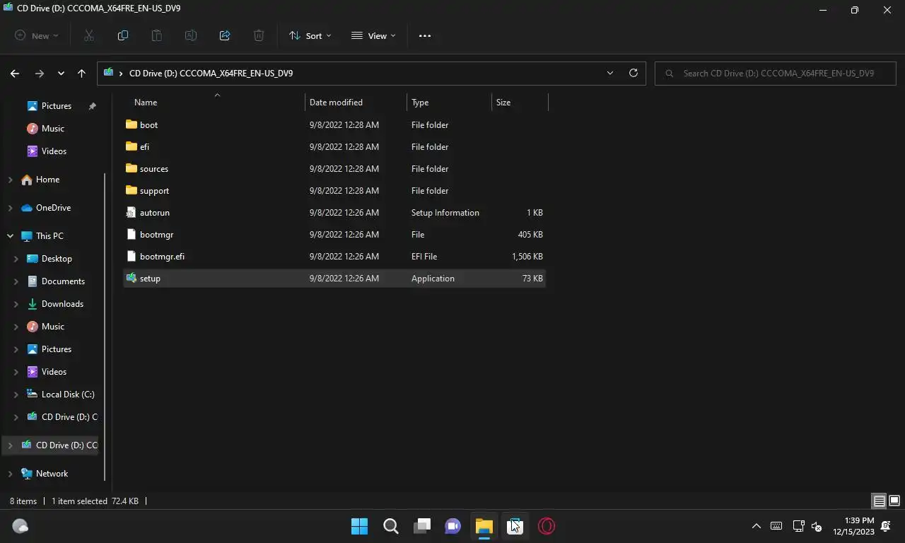905x543 pixels.
Task: Go forward with the Forward arrow
Action: click(x=39, y=73)
